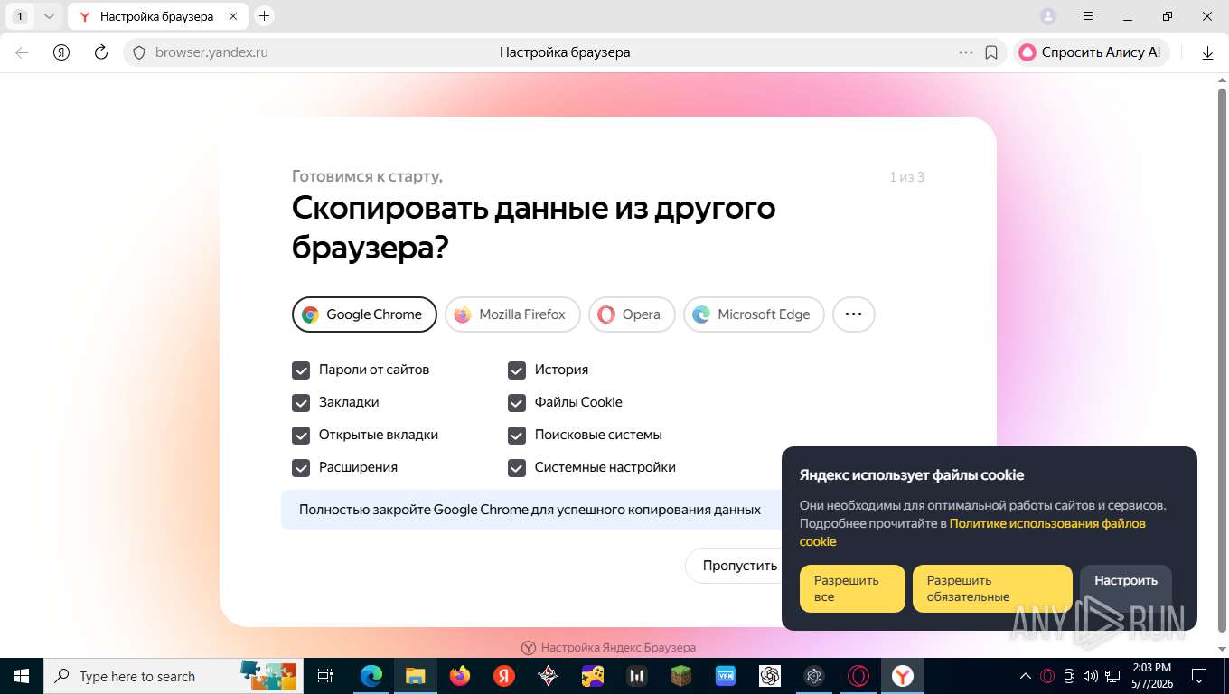Click Спросить Алису AI button
Image resolution: width=1229 pixels, height=694 pixels.
(1091, 52)
